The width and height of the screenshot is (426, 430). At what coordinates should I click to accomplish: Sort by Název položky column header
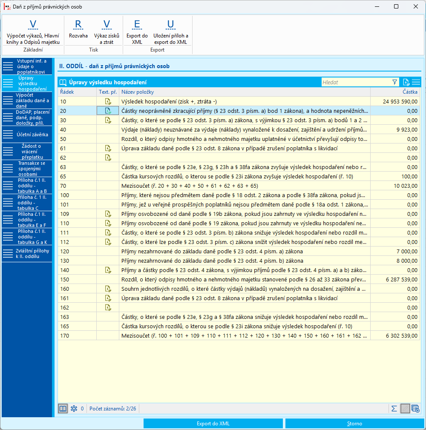pyautogui.click(x=245, y=92)
